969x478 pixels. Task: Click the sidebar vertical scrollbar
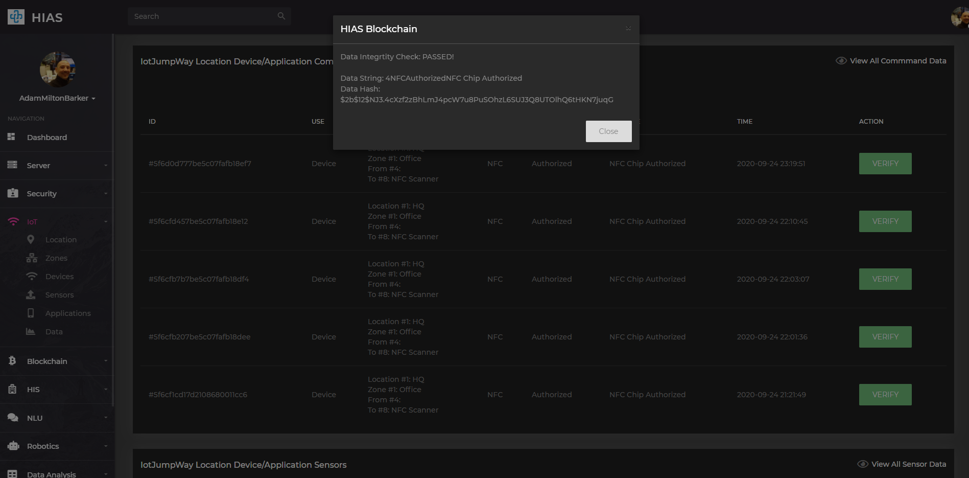click(x=112, y=220)
